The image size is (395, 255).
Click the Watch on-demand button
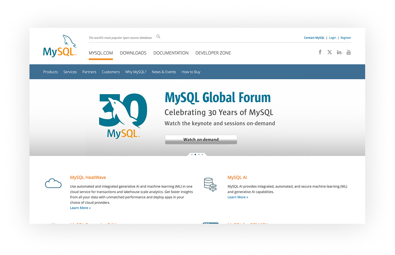pos(201,139)
